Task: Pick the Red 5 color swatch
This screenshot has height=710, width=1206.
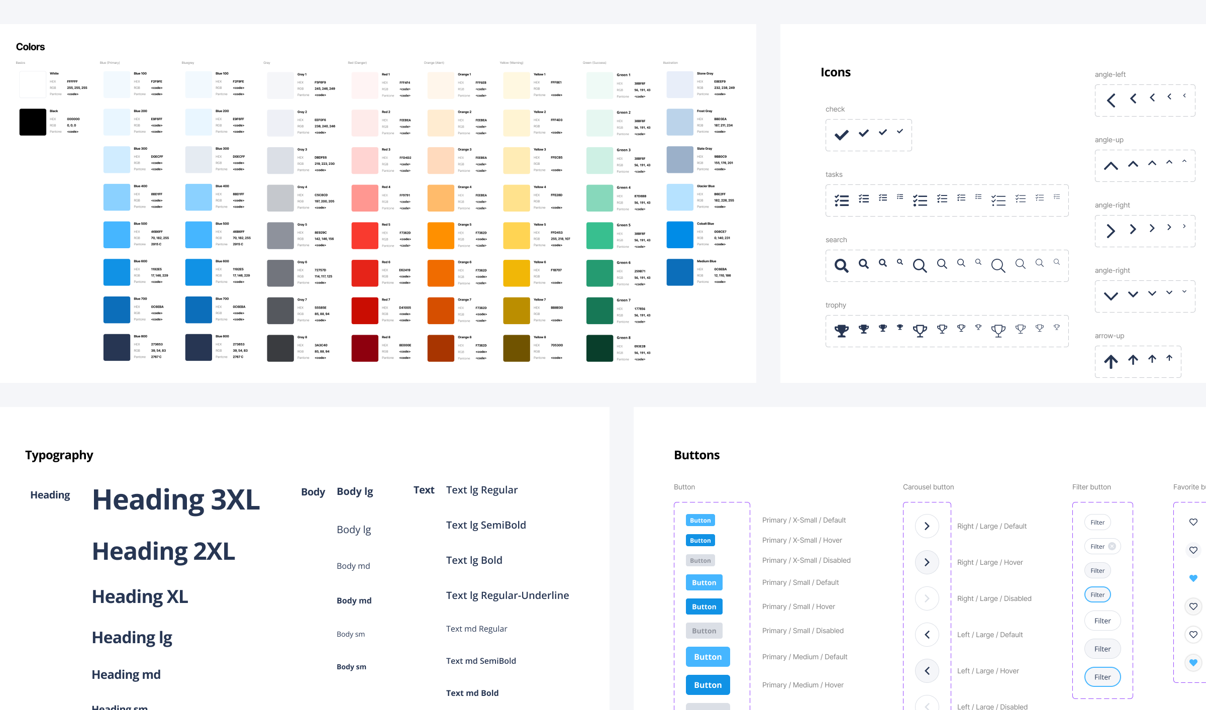Action: (x=364, y=236)
